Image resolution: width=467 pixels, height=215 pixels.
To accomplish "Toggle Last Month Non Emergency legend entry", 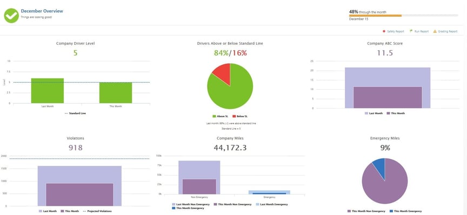I will pos(191,204).
